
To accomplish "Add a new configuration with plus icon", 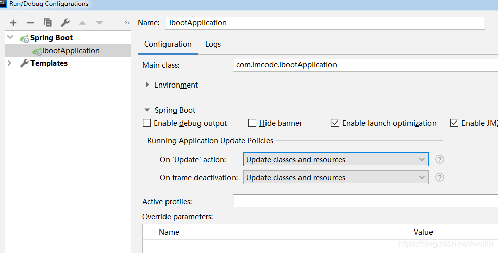I will 13,23.
